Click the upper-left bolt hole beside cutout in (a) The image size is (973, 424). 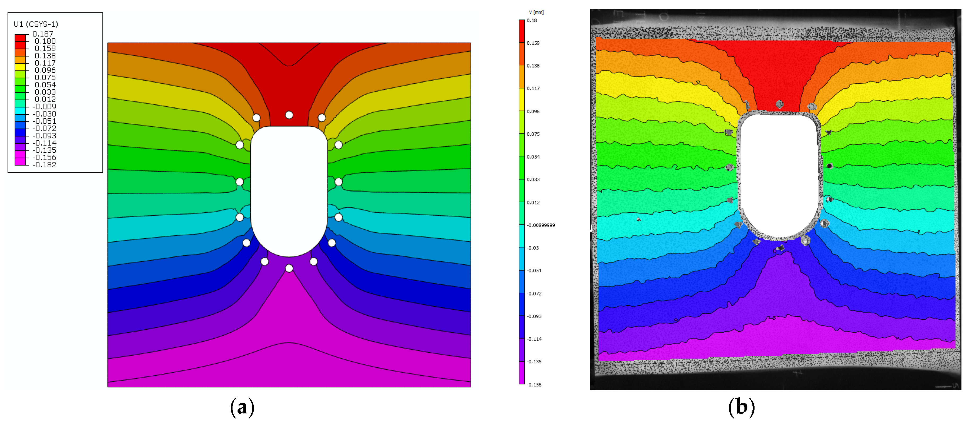(239, 145)
